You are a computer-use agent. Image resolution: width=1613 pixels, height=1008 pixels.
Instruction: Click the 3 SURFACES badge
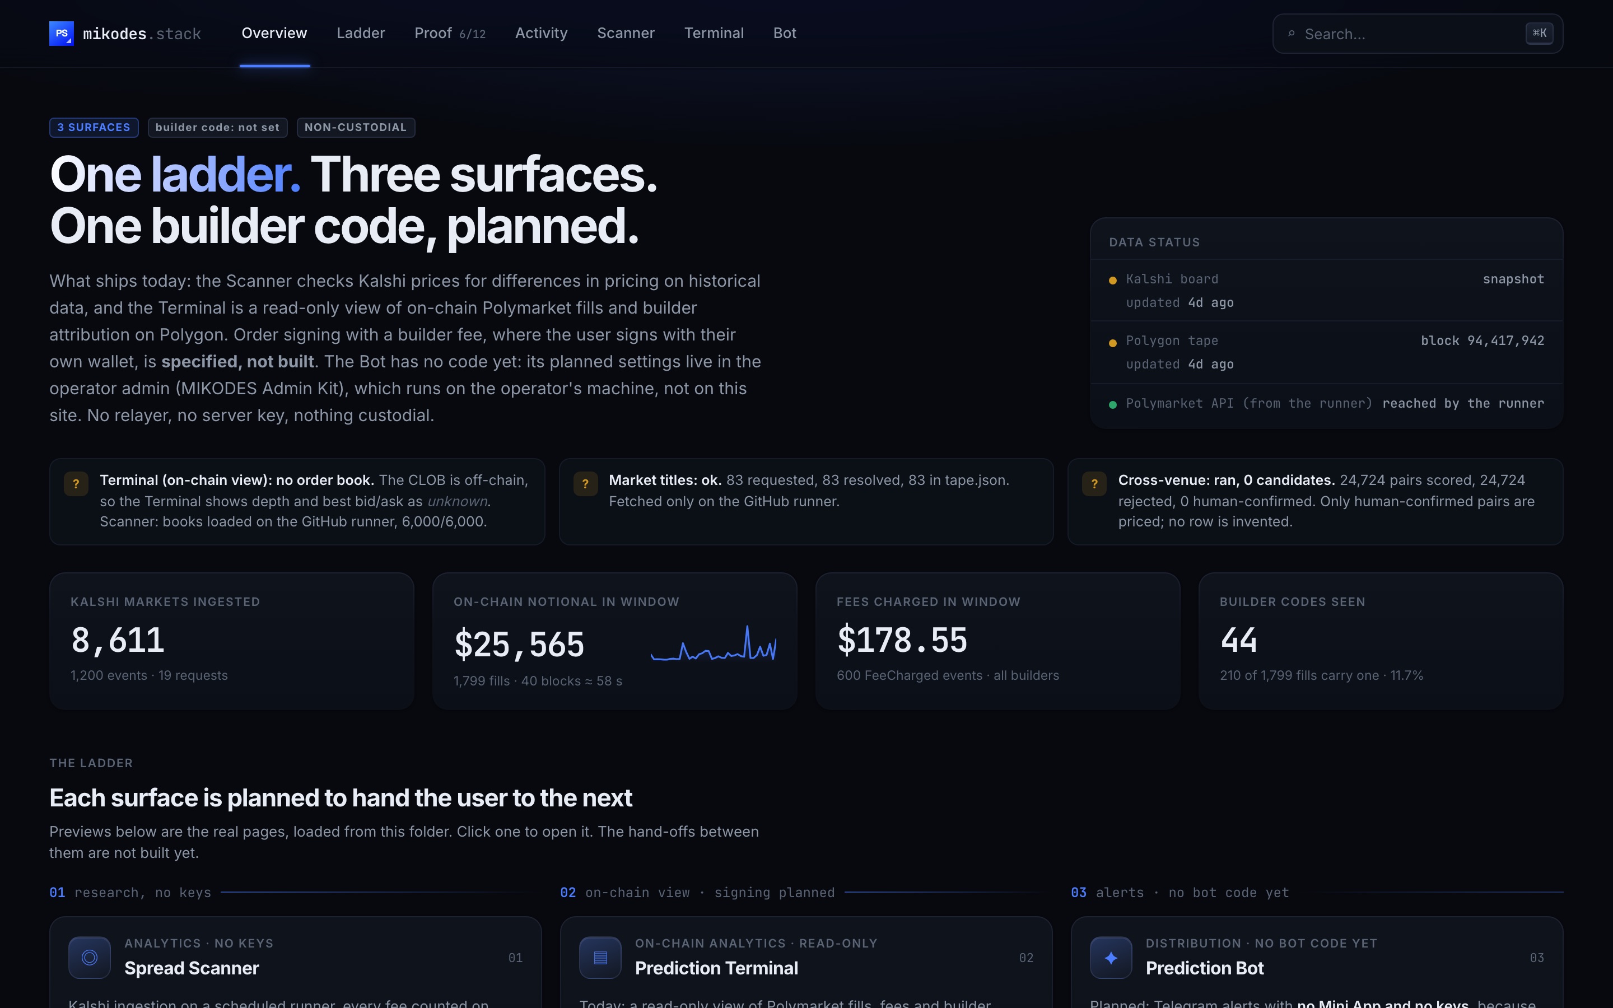(94, 127)
